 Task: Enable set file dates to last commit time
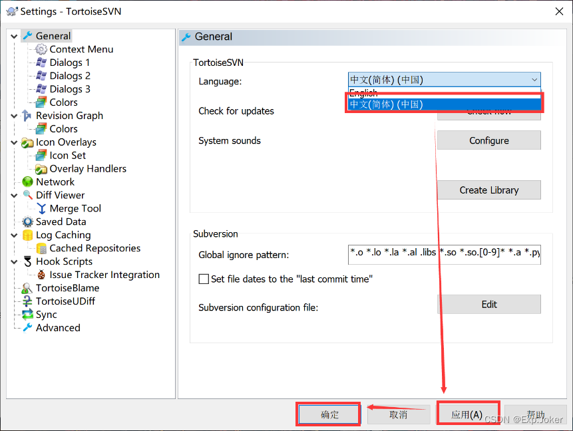click(204, 279)
